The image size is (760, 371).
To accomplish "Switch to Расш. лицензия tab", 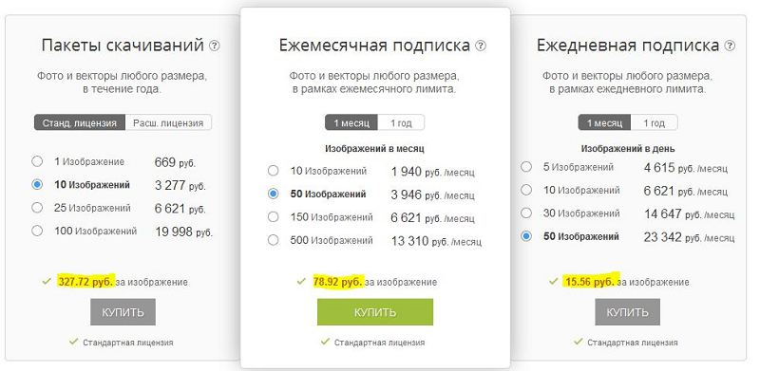I will (168, 122).
